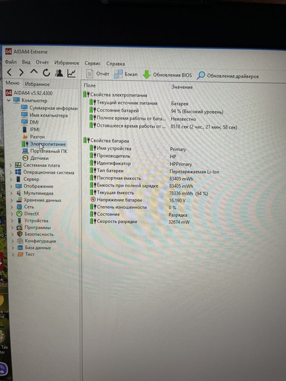Refresh the page with the Refresh icon
This screenshot has width=286, height=381.
[46, 72]
